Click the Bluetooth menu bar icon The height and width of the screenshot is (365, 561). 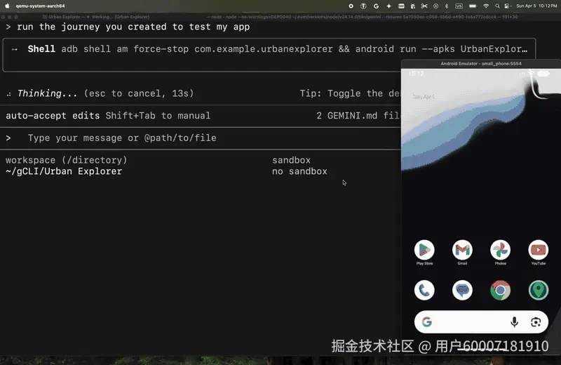click(446, 6)
